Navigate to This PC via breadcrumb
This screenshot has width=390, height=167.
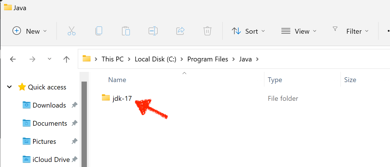112,59
